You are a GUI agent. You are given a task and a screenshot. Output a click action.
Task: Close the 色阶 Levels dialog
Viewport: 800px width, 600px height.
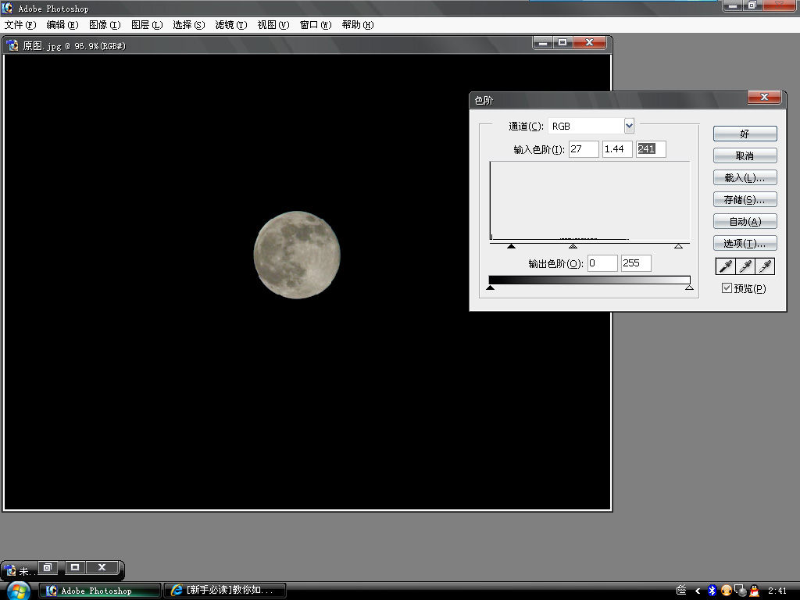point(764,97)
